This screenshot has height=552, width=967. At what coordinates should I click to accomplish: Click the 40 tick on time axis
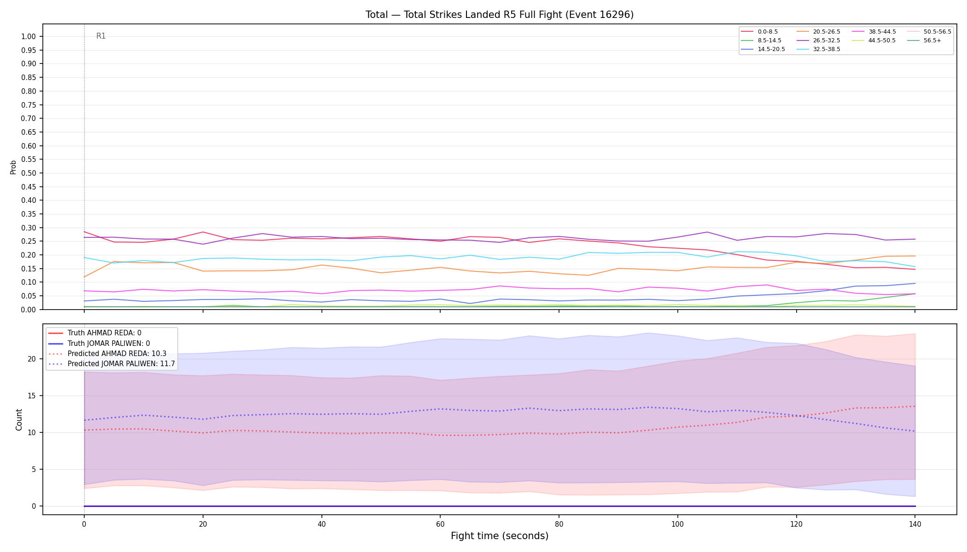321,524
